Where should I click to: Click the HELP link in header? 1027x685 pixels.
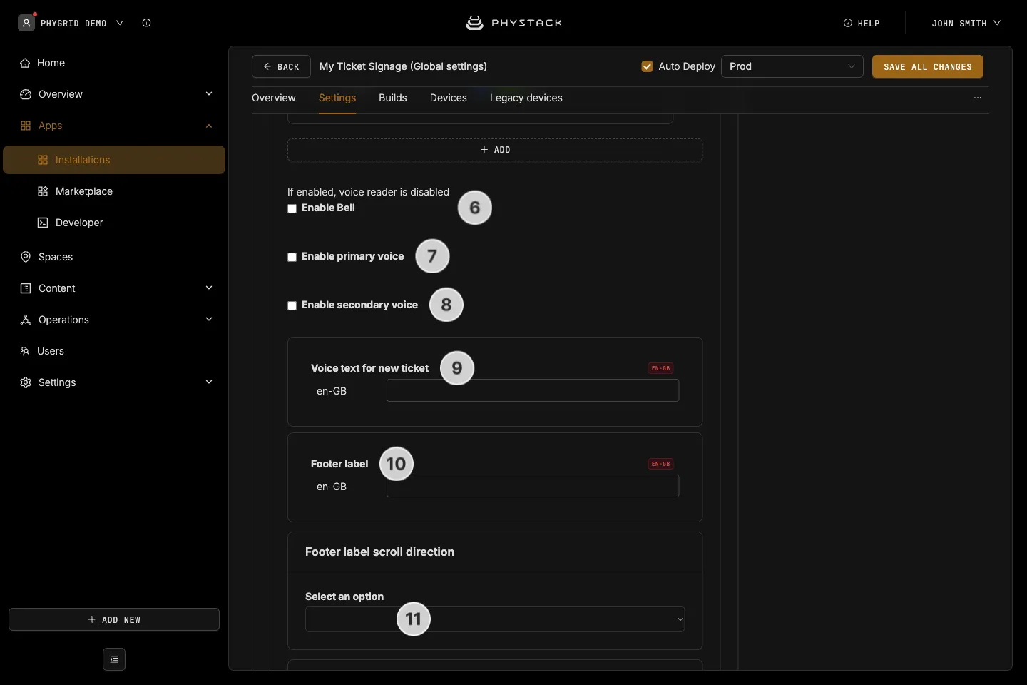click(862, 23)
